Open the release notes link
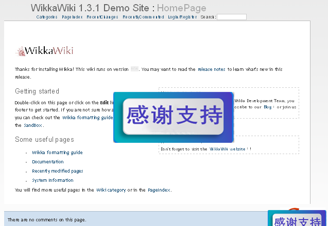The width and height of the screenshot is (328, 226). pos(212,69)
